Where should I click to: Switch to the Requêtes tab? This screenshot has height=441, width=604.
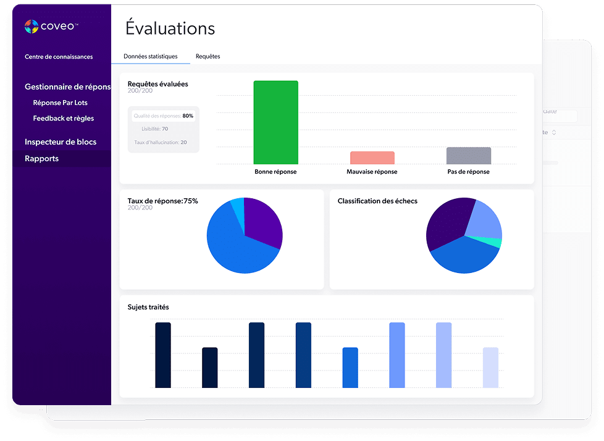(x=208, y=56)
